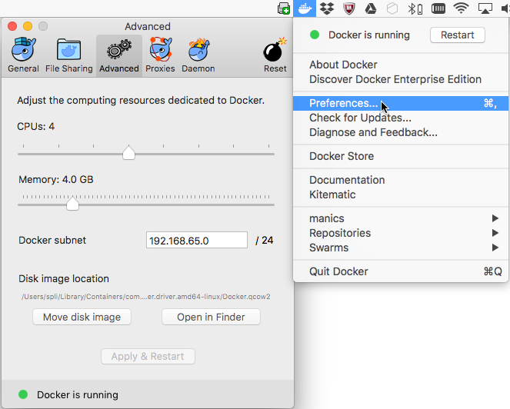
Task: Open the File Sharing folder icon
Action: [x=68, y=49]
